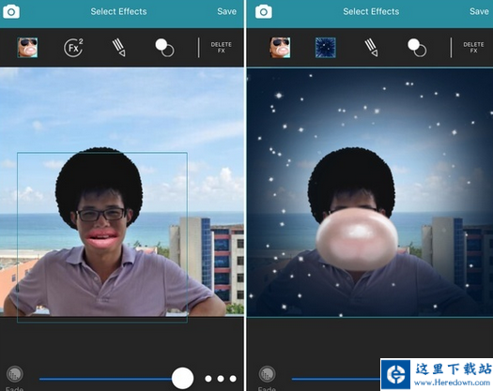Click the right panel's Fade icon
Screen dimensions: 493x391
[x=267, y=374]
